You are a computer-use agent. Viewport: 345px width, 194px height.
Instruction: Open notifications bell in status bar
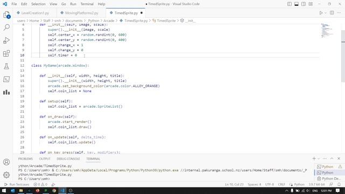coord(339,184)
